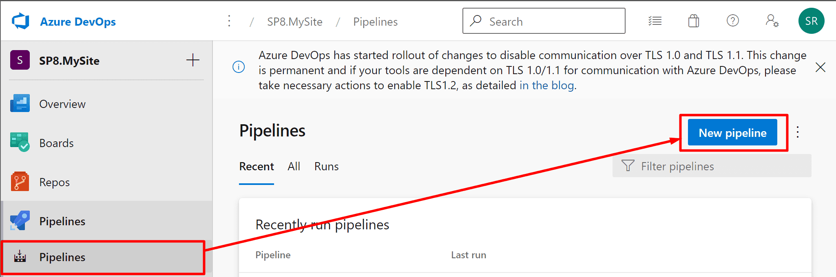Screen dimensions: 836x277
Task: Switch to the All tab
Action: [x=294, y=167]
